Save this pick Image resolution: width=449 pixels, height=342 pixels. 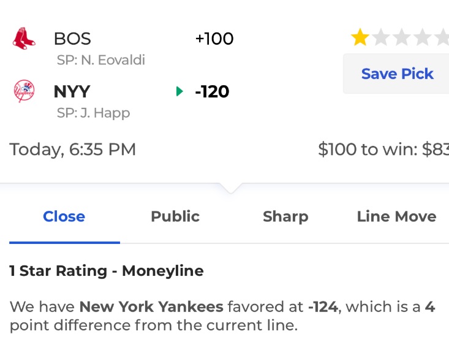coord(397,74)
